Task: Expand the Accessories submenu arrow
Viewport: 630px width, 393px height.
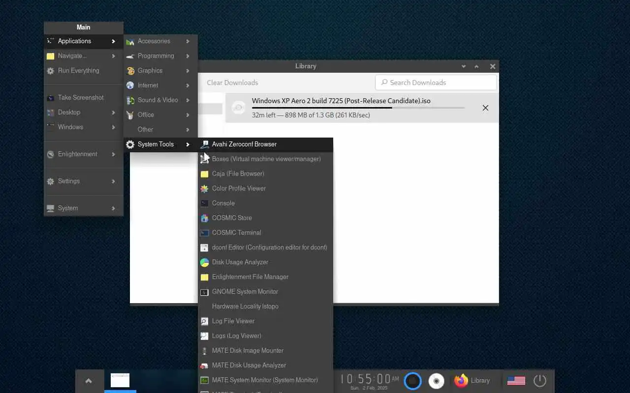Action: (x=188, y=41)
